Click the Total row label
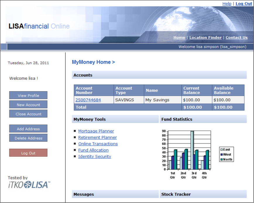254x203 pixels. (x=81, y=107)
